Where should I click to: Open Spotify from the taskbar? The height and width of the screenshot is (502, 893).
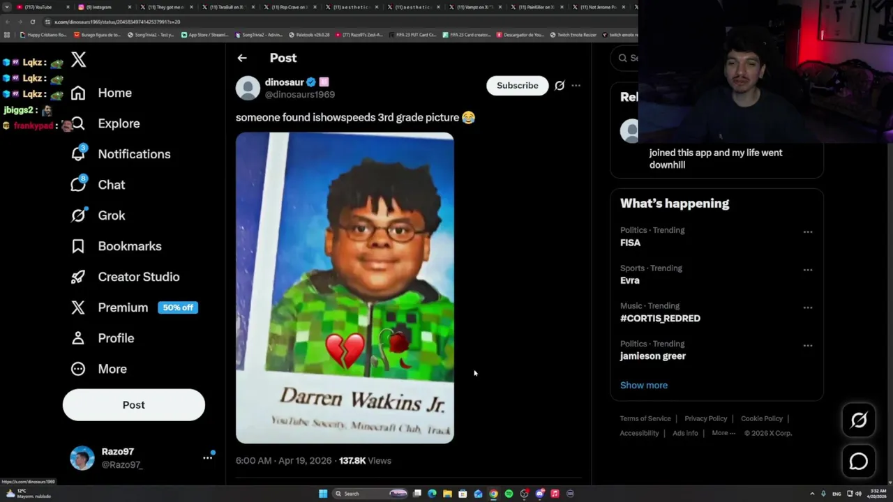click(x=509, y=494)
